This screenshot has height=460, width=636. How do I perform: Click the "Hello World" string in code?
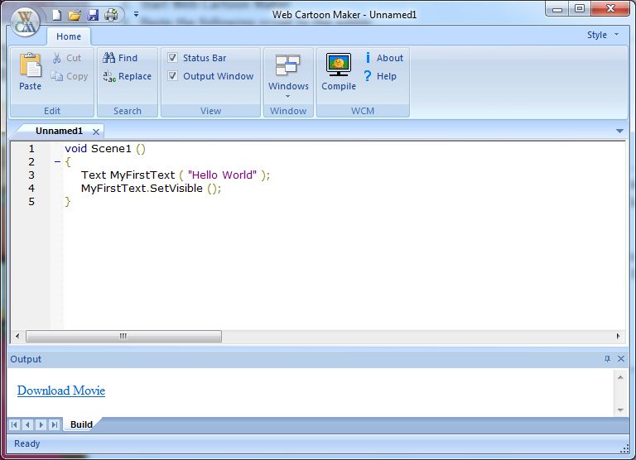coord(222,175)
